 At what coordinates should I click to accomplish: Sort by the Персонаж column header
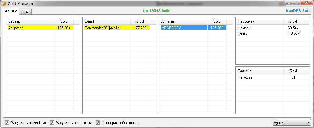coord(259,21)
